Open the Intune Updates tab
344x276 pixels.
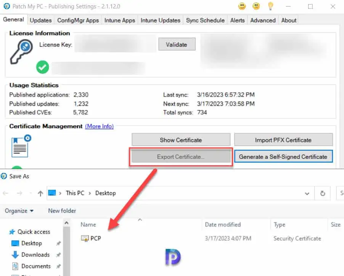coord(161,20)
